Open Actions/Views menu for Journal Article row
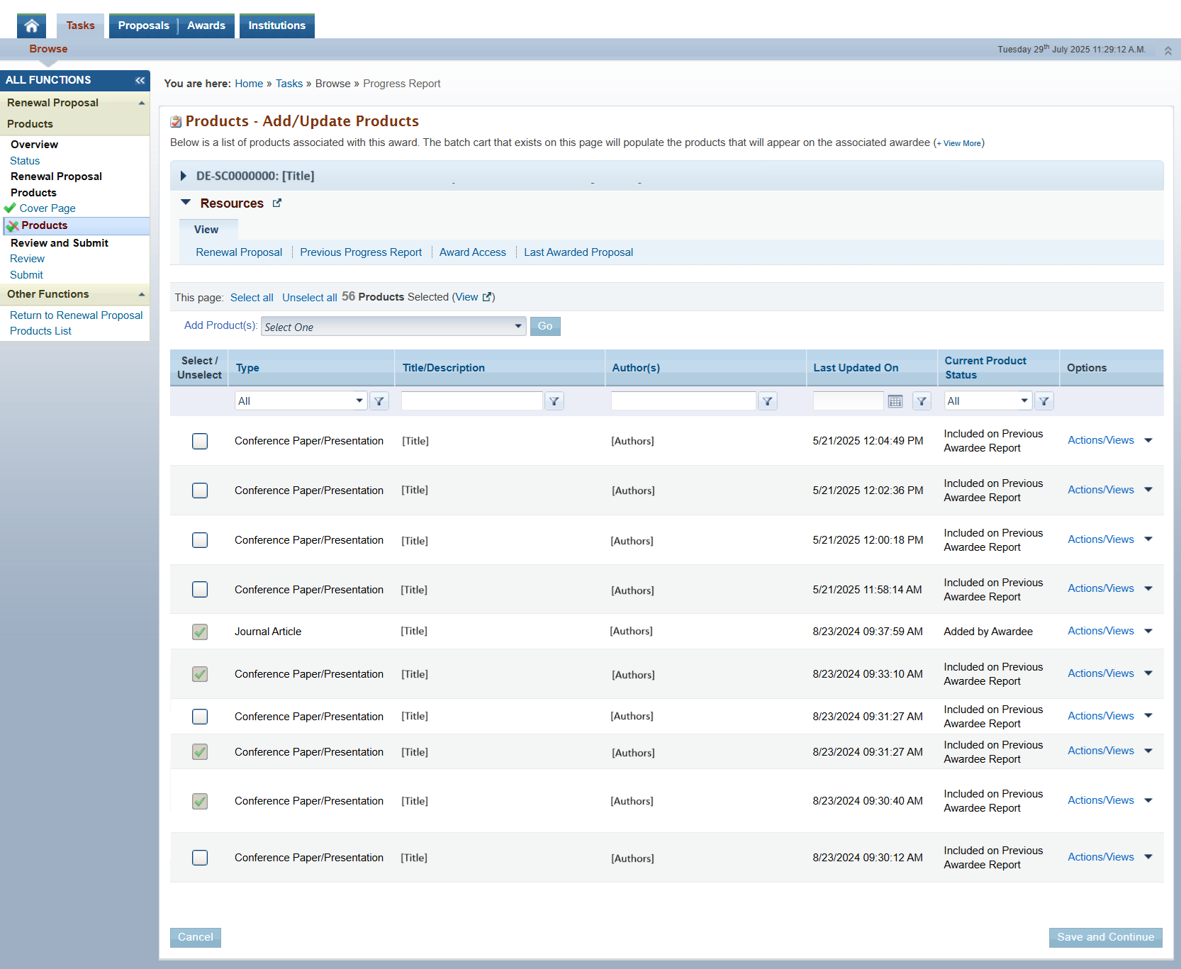Image resolution: width=1181 pixels, height=969 pixels. click(x=1109, y=631)
